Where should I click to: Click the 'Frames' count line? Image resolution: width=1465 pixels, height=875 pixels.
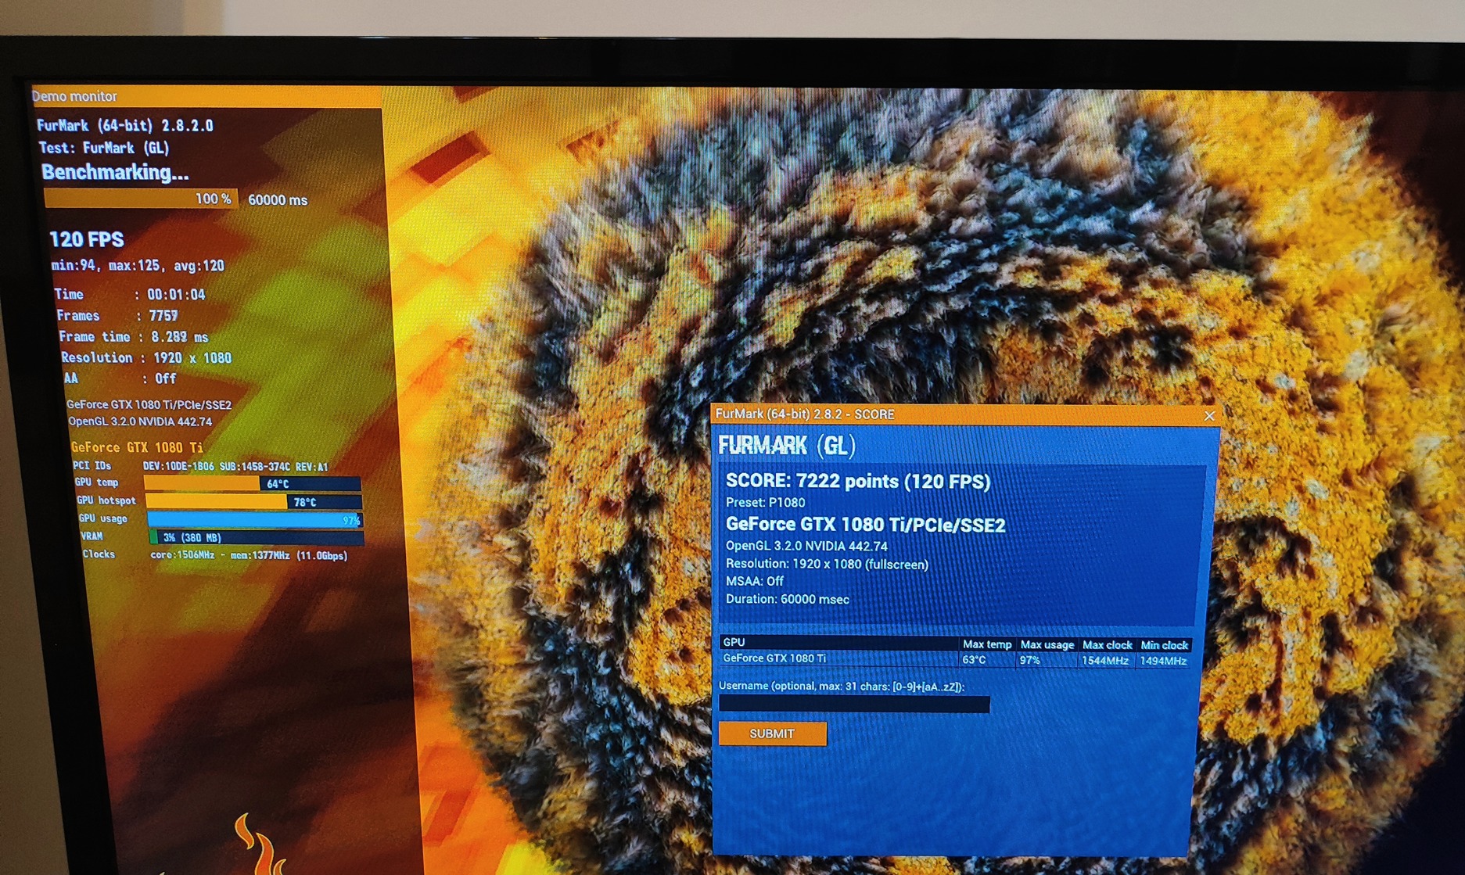117,316
